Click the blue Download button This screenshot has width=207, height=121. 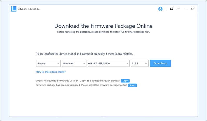point(160,63)
